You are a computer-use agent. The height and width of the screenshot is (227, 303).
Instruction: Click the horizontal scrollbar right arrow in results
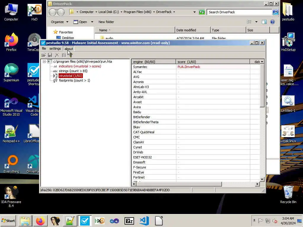click(x=257, y=184)
